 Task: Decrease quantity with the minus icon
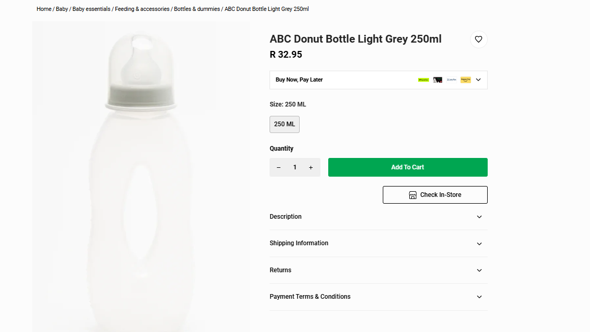pos(278,167)
